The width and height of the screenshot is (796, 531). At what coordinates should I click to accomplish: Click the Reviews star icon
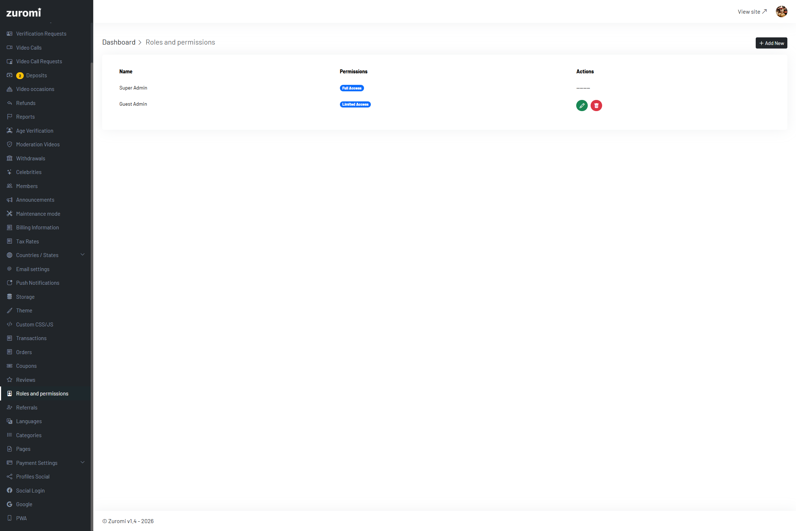pos(10,380)
